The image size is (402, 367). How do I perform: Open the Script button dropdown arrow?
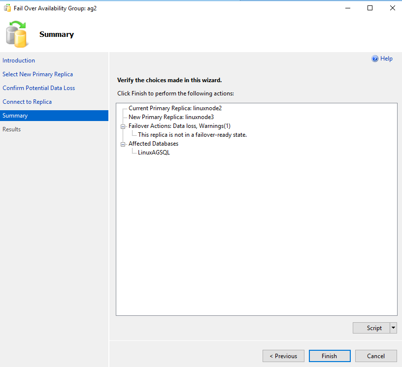coord(393,328)
